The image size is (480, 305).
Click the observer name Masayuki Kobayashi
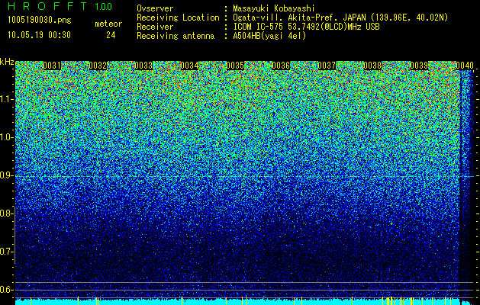coord(274,8)
